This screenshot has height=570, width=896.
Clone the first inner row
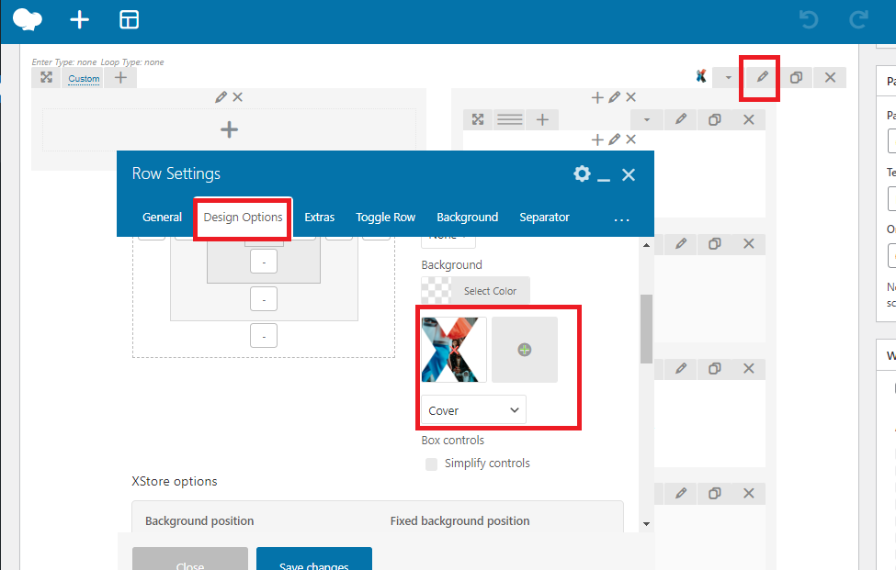pyautogui.click(x=714, y=119)
